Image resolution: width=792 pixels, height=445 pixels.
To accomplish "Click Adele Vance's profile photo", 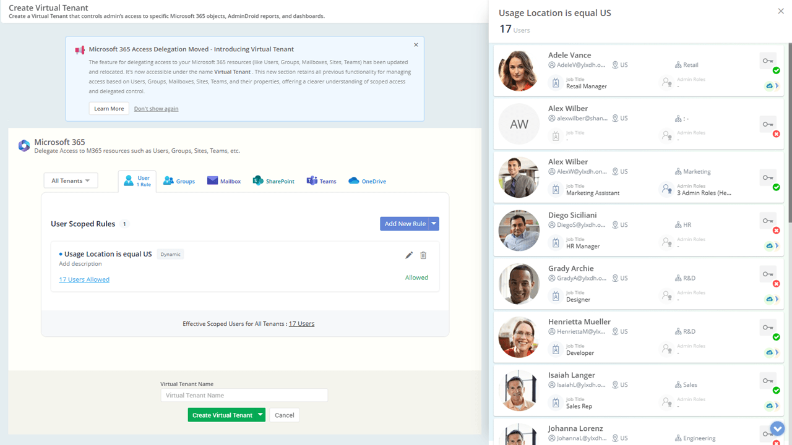I will [519, 70].
